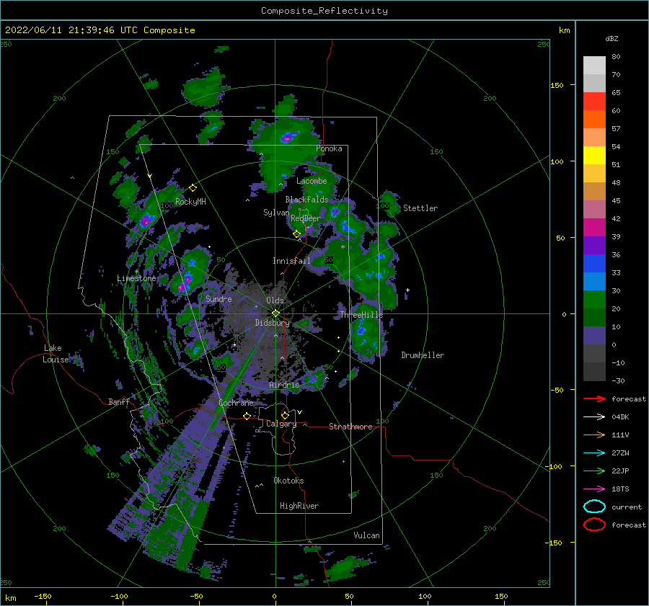Click the magenta storm core northwest of Sundre
Screen dimensions: 649x606
[185, 282]
